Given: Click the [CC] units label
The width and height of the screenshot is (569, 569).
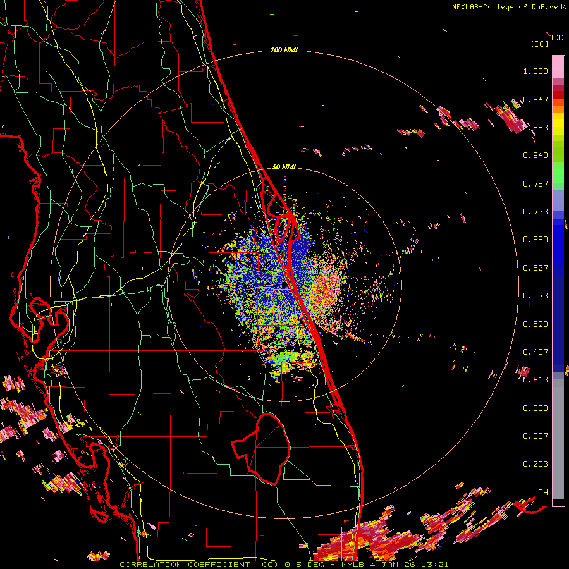Looking at the screenshot, I should (x=539, y=44).
